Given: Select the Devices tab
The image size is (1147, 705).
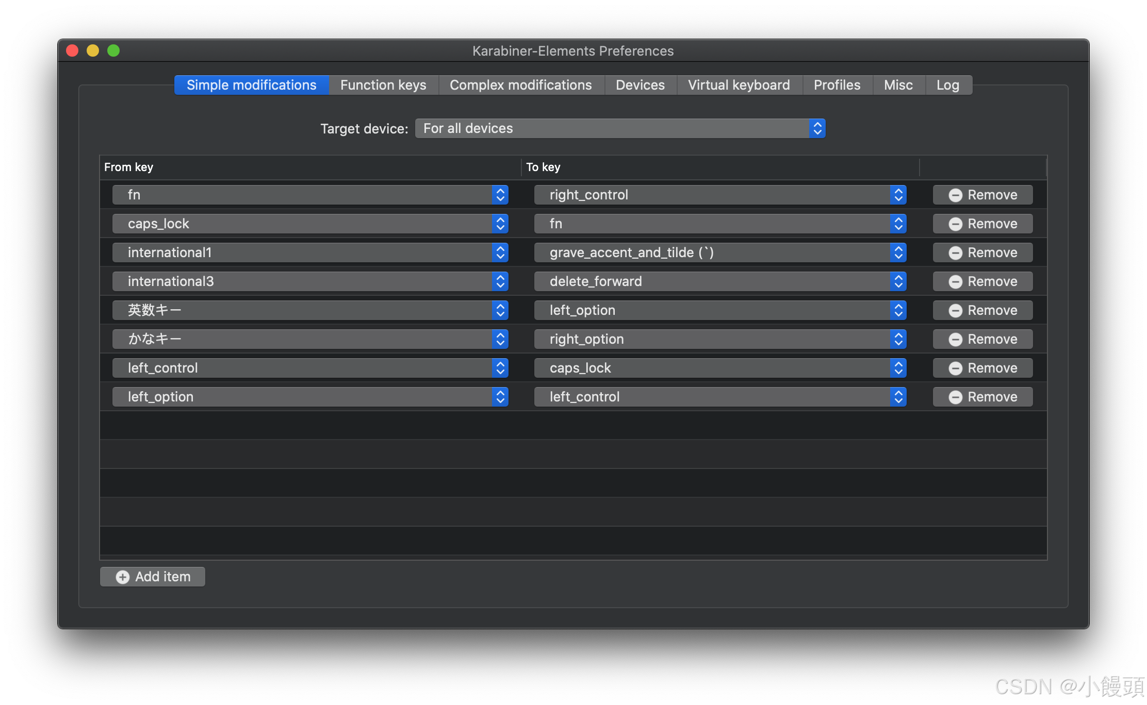Looking at the screenshot, I should coord(640,85).
